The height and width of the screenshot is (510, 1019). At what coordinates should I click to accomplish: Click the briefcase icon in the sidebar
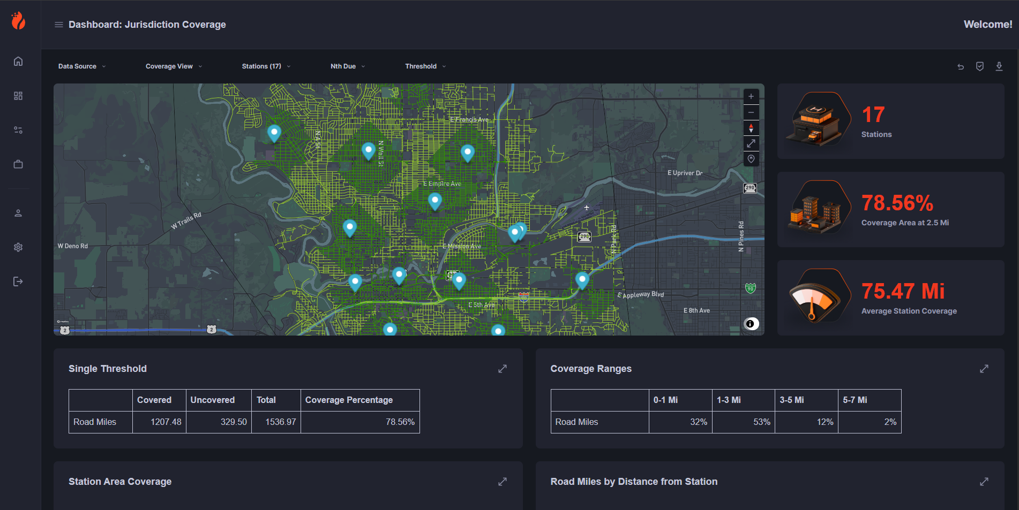tap(18, 164)
